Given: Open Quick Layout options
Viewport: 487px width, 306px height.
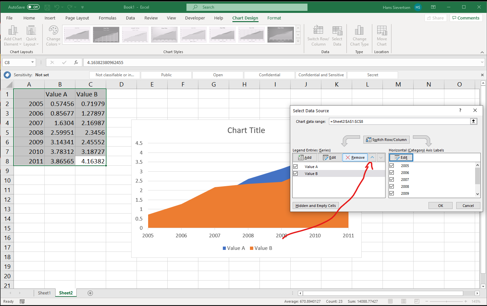Looking at the screenshot, I should click(31, 36).
